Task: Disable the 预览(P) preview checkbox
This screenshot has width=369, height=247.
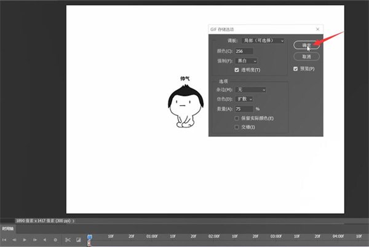Action: pyautogui.click(x=296, y=69)
